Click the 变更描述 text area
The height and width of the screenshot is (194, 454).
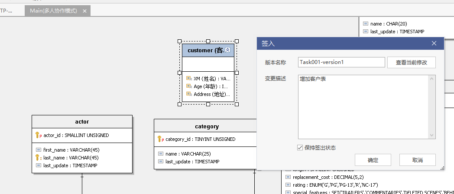click(363, 107)
